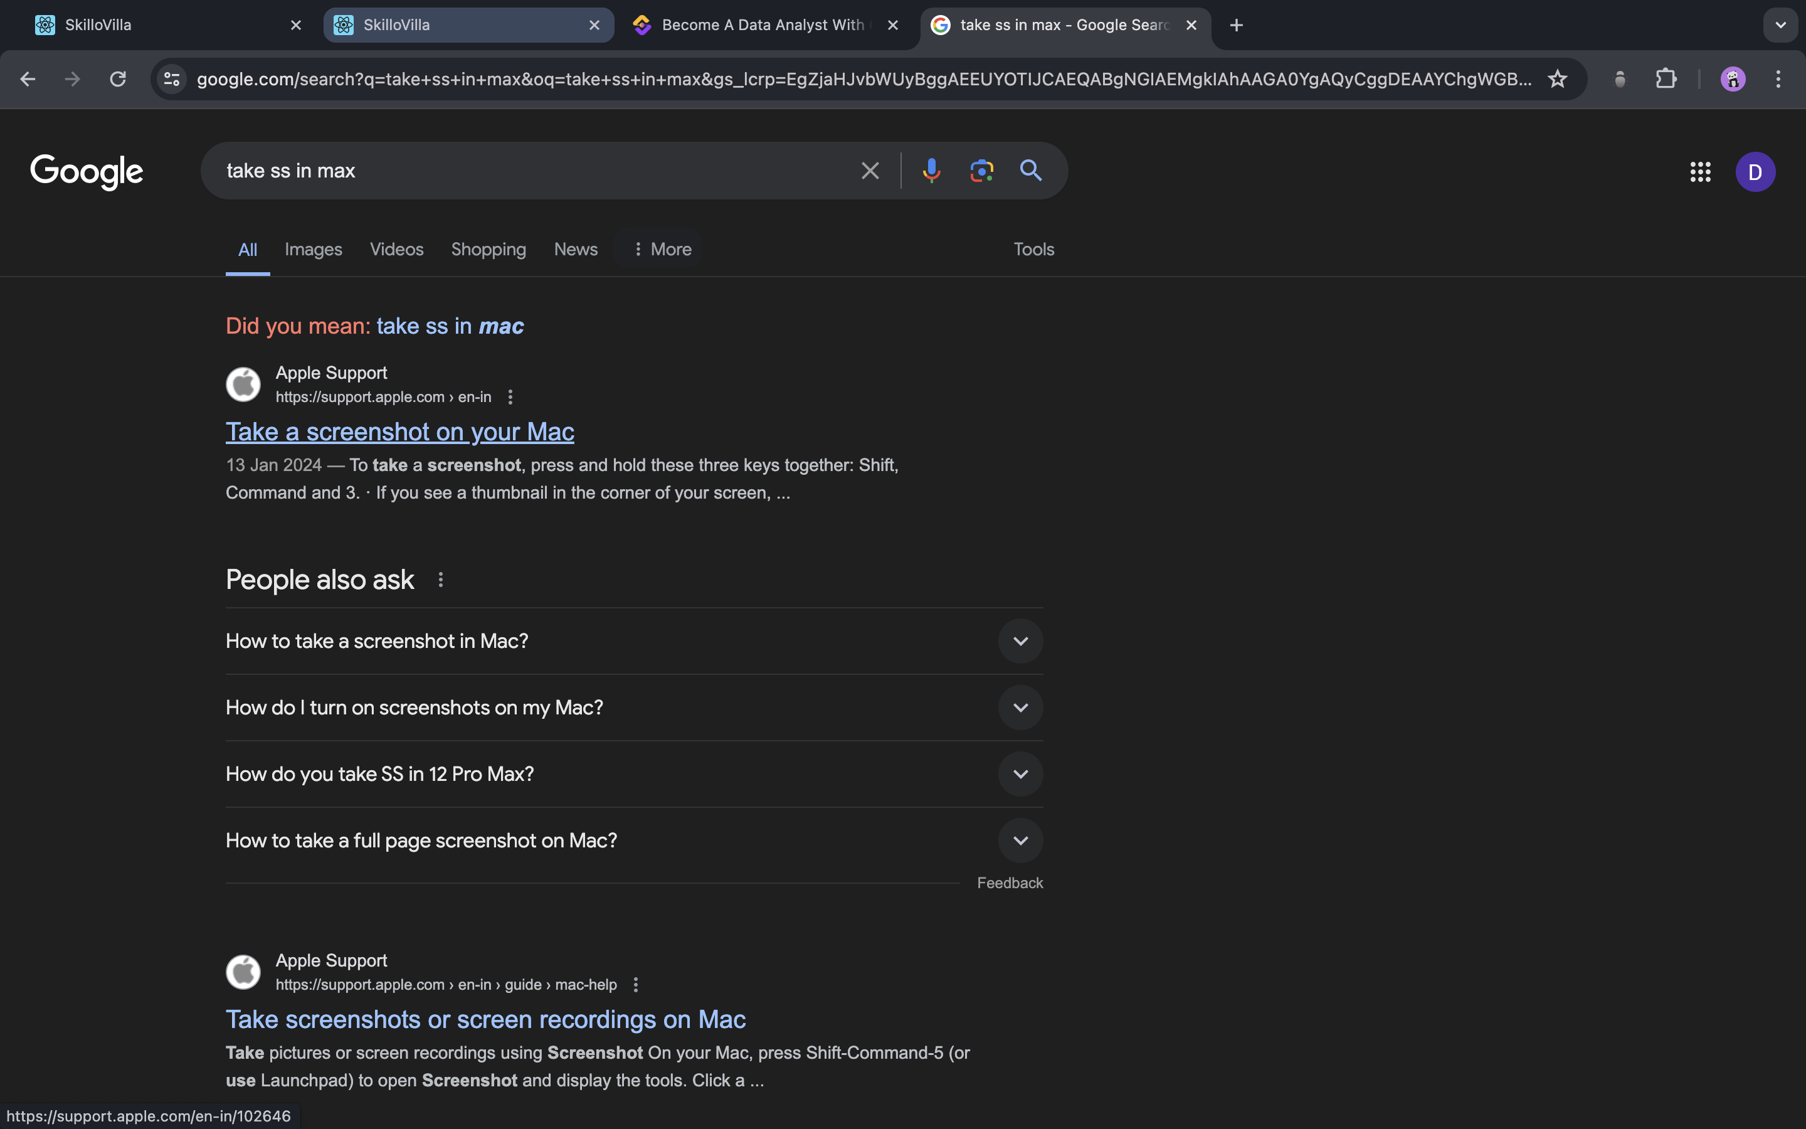Click the magnifier search button
The height and width of the screenshot is (1129, 1806).
tap(1031, 171)
